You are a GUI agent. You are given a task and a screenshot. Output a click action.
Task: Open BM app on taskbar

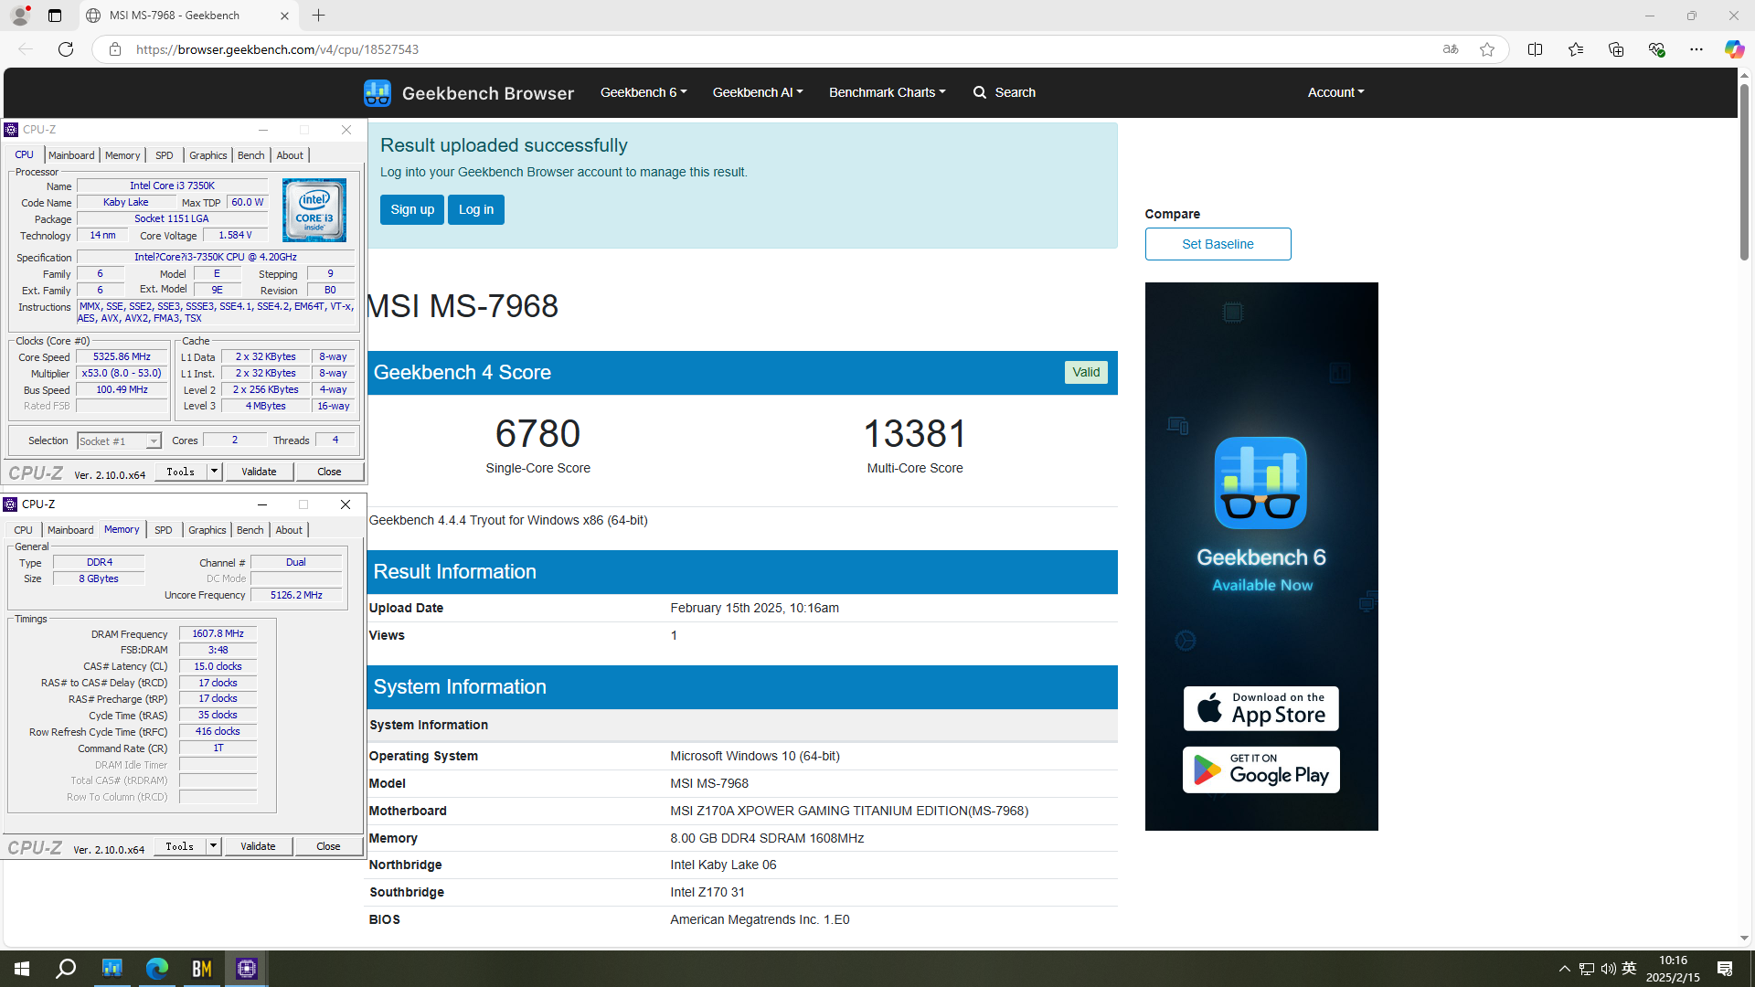click(202, 969)
